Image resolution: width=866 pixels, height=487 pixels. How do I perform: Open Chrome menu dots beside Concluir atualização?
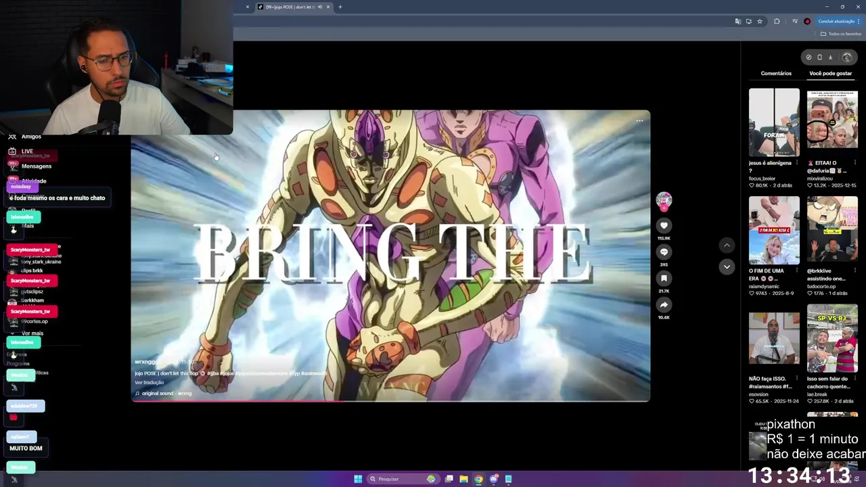859,21
